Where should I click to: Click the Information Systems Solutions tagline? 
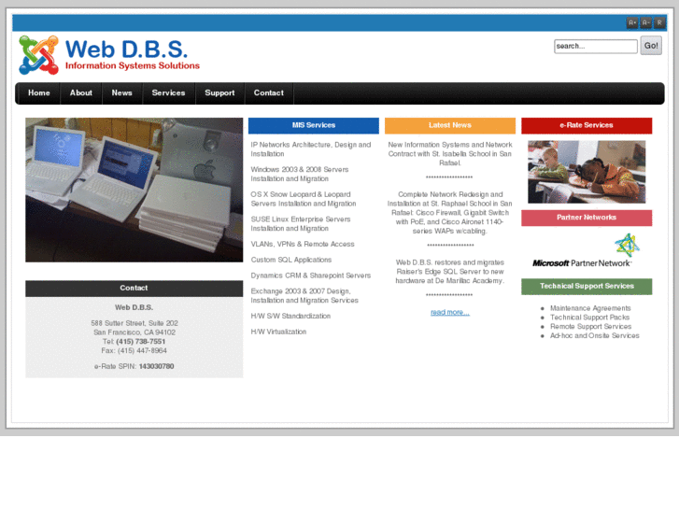[x=133, y=66]
